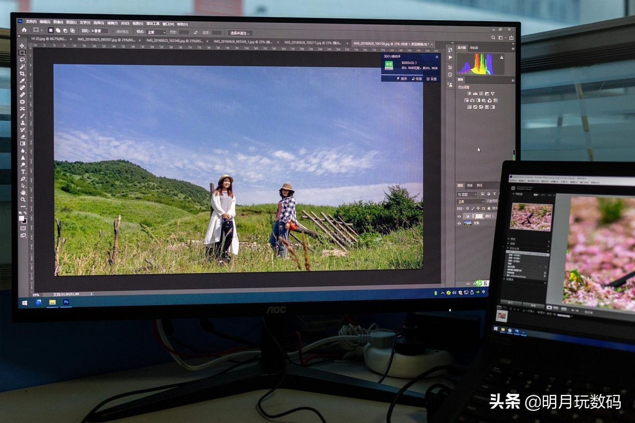Viewport: 635px width, 423px height.
Task: Click the 选择并遮住 button
Action: [240, 33]
